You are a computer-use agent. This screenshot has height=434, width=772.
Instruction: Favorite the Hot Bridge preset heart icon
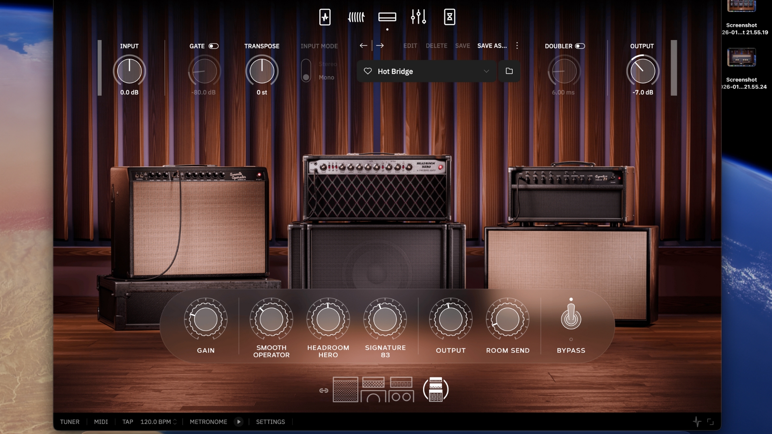[367, 71]
